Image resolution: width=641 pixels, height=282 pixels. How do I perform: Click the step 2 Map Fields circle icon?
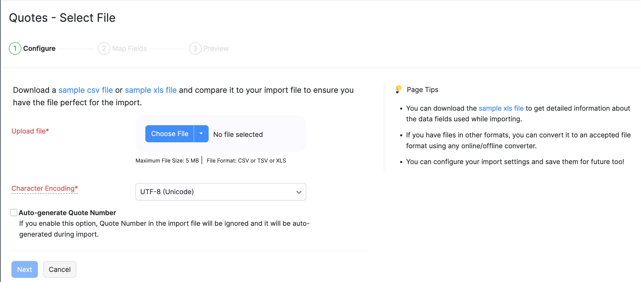click(104, 48)
